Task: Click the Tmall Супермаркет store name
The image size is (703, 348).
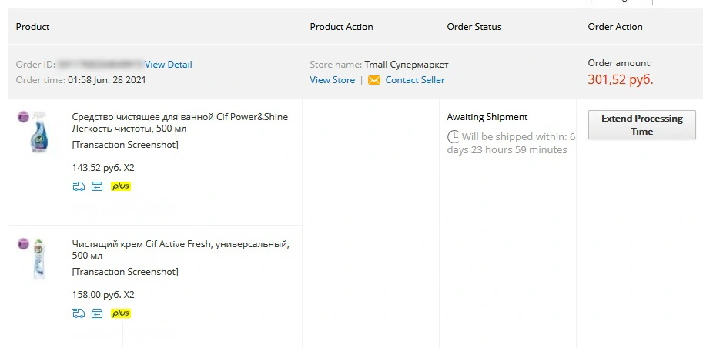Action: [x=407, y=65]
